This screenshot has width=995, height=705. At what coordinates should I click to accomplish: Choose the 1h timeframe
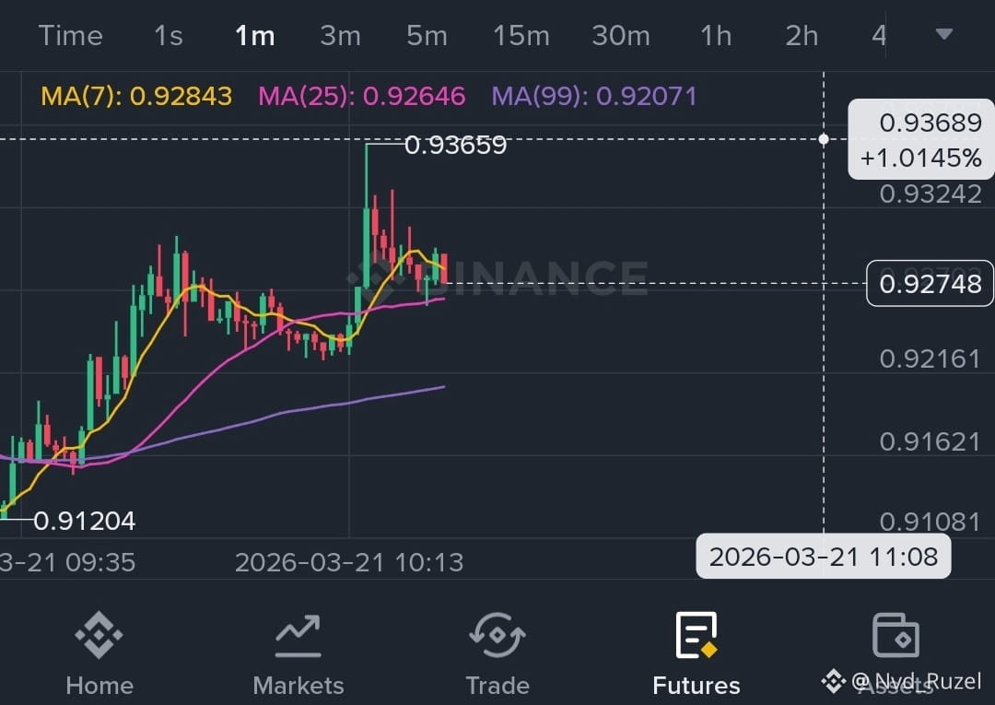pos(716,36)
